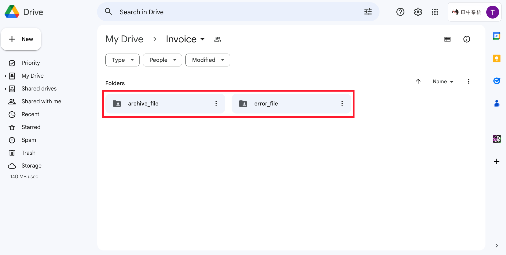The image size is (506, 255).
Task: Open Google Calendar from side panel
Action: pos(496,36)
